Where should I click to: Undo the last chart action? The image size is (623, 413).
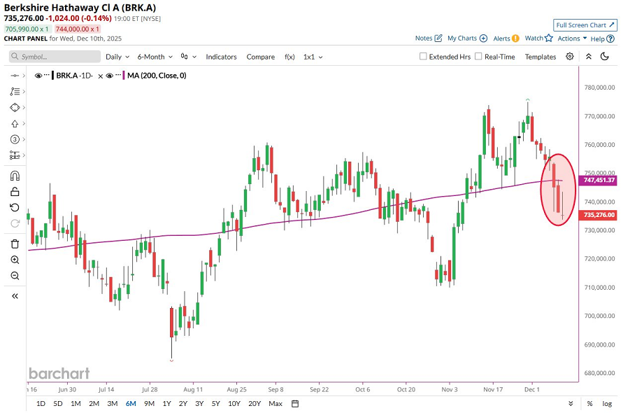15,208
